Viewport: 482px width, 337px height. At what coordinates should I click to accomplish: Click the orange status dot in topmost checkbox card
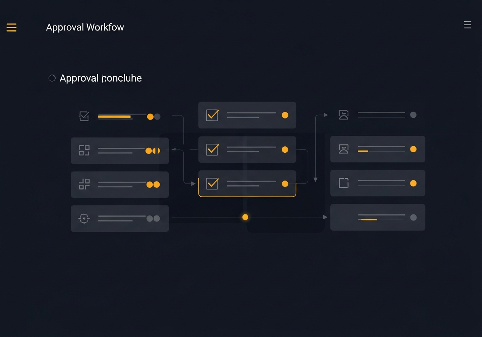coord(285,115)
